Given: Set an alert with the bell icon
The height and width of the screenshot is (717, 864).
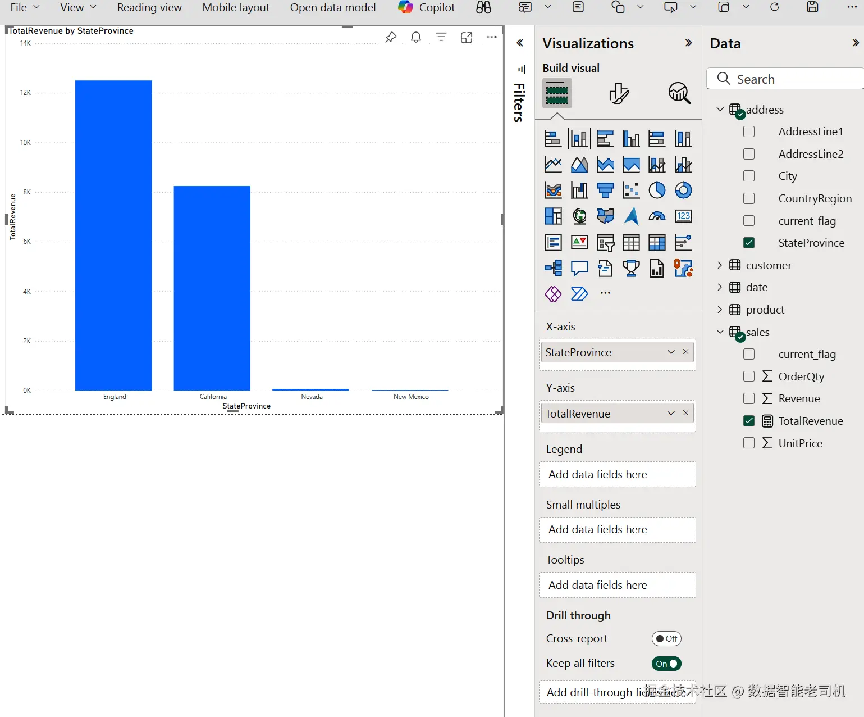Looking at the screenshot, I should (x=416, y=37).
